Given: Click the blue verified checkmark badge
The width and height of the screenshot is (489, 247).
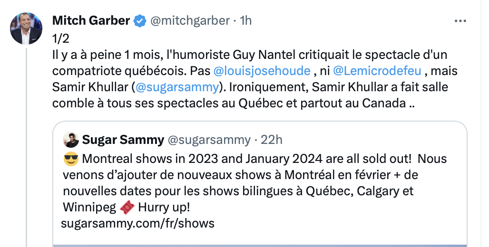Looking at the screenshot, I should (140, 21).
